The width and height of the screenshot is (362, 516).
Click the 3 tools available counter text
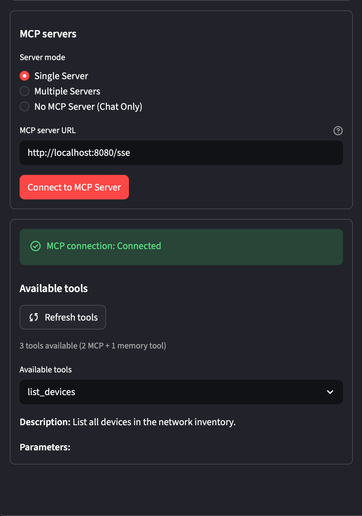93,346
